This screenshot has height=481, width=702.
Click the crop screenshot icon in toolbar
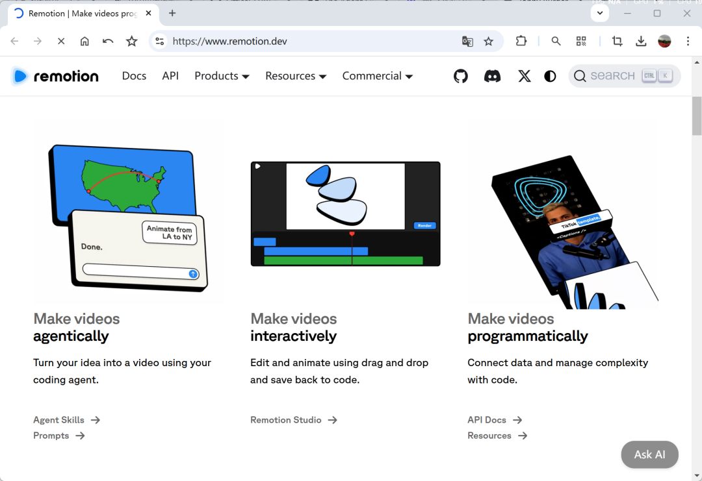point(617,41)
